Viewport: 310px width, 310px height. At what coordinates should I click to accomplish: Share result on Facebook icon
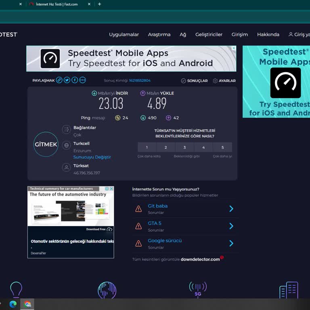[75, 80]
